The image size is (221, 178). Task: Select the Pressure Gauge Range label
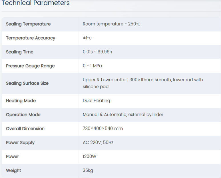30,66
